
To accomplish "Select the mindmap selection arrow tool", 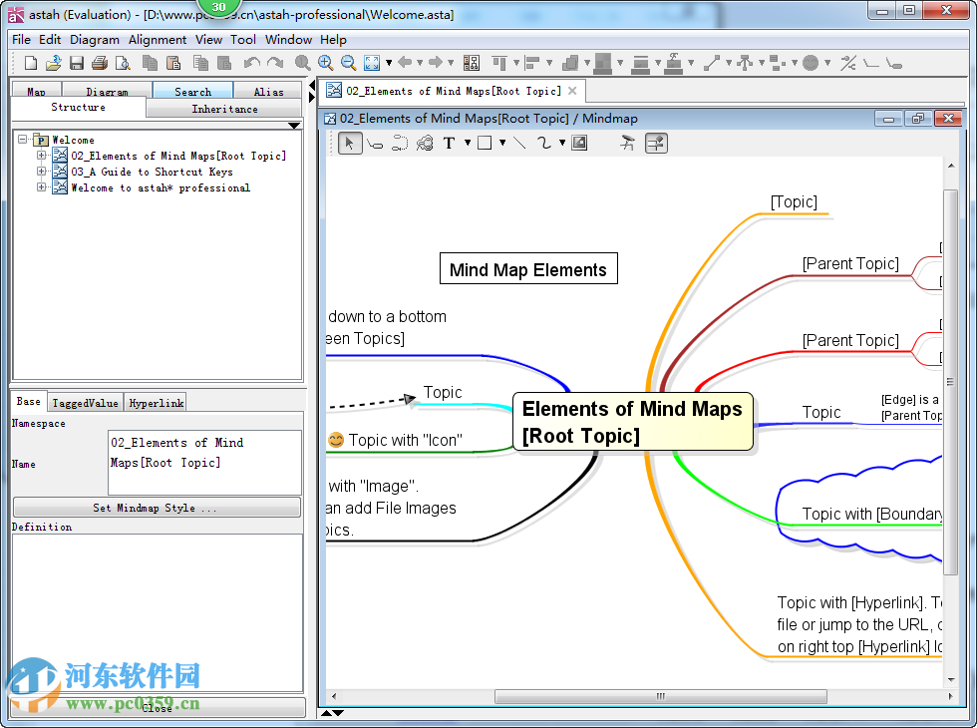I will point(349,143).
